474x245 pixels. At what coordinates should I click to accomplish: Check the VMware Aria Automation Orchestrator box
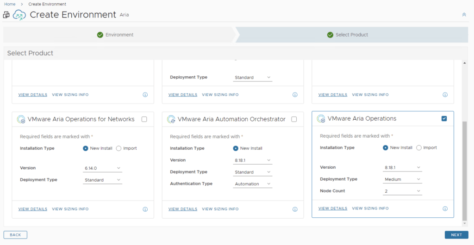pos(294,119)
